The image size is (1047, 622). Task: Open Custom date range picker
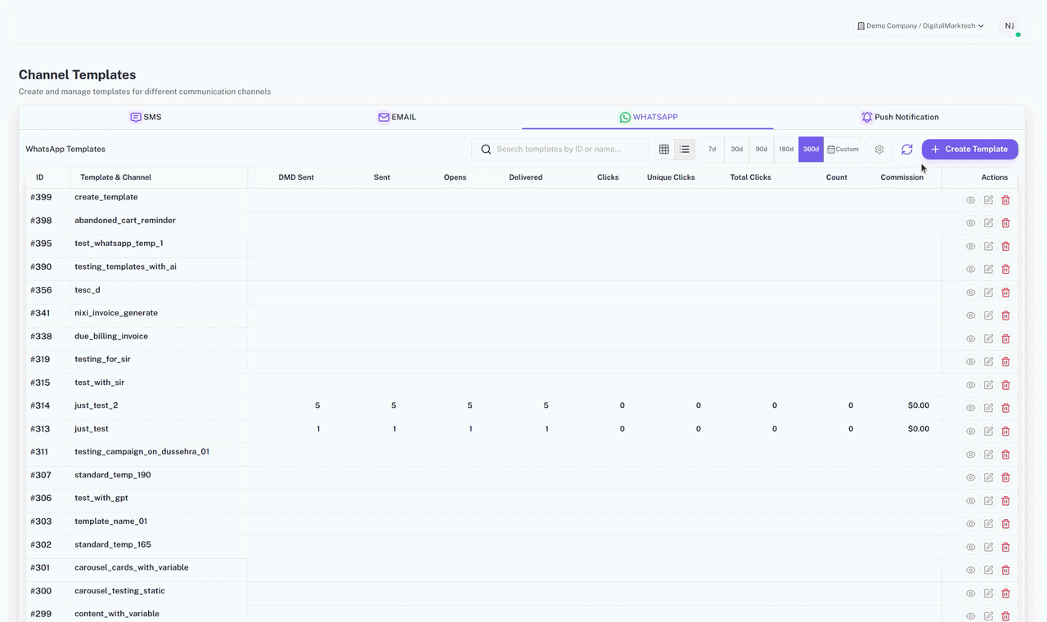tap(843, 150)
